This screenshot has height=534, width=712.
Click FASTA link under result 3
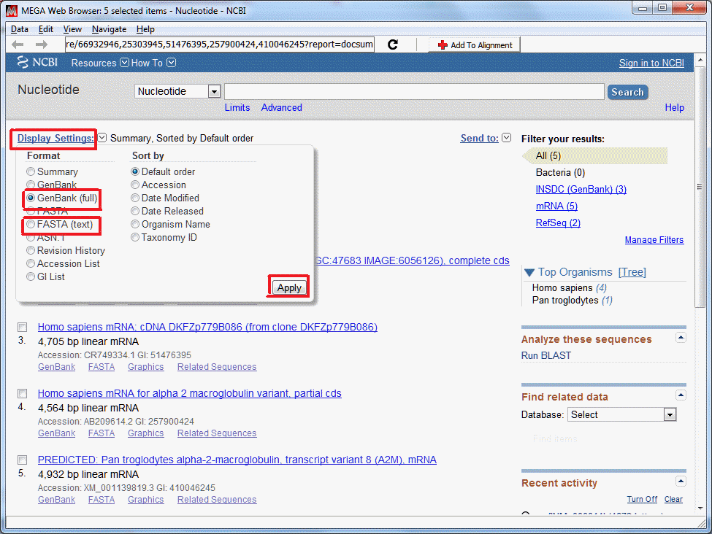point(102,367)
